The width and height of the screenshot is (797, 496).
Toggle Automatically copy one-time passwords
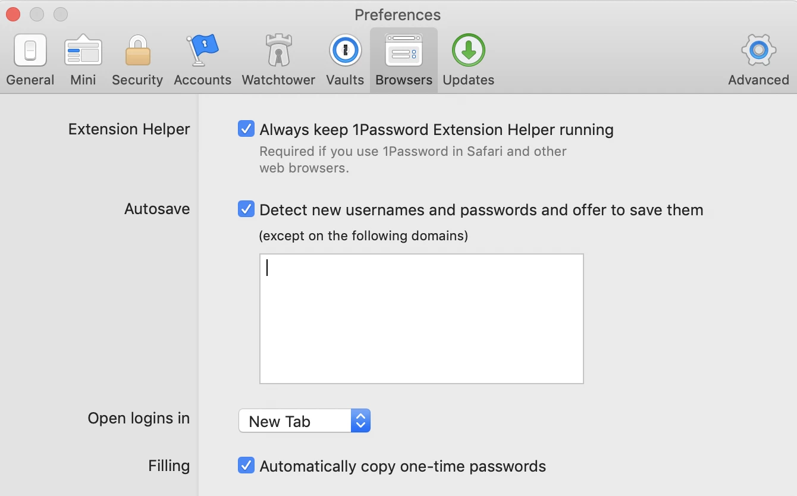pyautogui.click(x=246, y=465)
